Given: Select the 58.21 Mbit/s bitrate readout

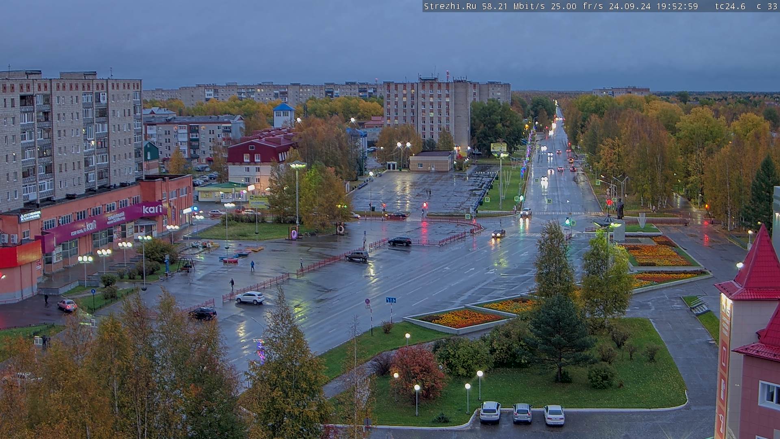Looking at the screenshot, I should coord(513,6).
